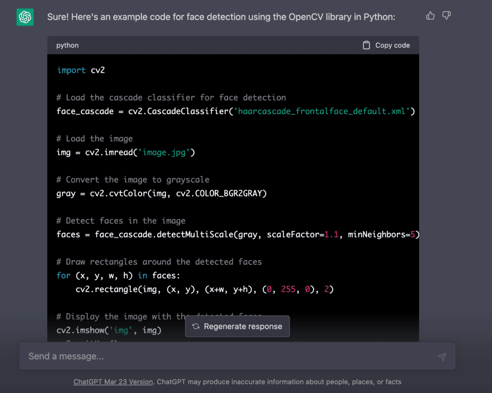Click the import cv2 line of code

click(81, 70)
